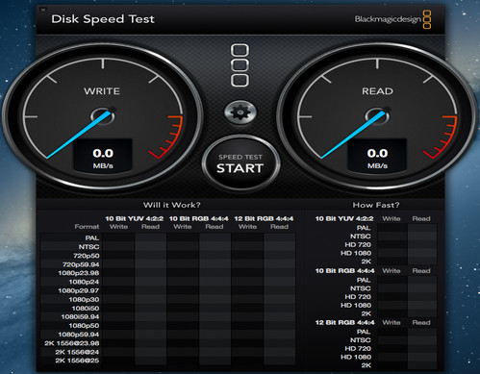Click the READ gauge speed readout
Image resolution: width=480 pixels, height=374 pixels.
pyautogui.click(x=377, y=156)
